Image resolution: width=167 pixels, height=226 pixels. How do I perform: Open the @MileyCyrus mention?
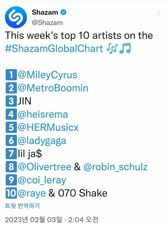[47, 75]
